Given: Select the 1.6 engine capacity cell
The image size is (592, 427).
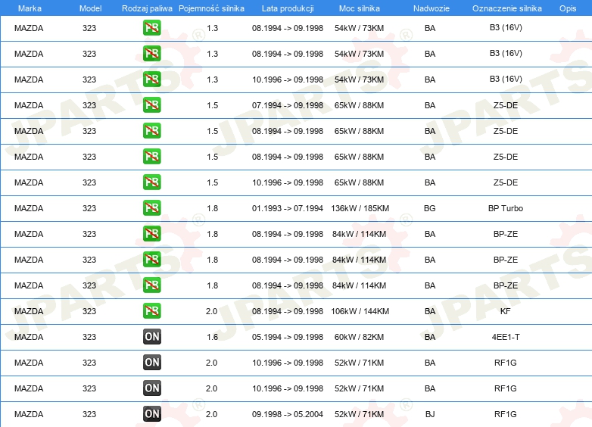Looking at the screenshot, I should coord(212,337).
